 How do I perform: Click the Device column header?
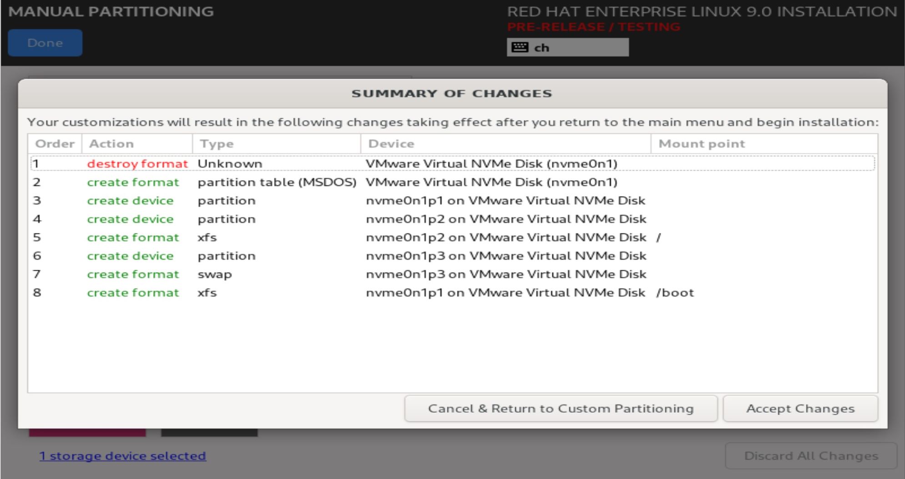point(506,144)
